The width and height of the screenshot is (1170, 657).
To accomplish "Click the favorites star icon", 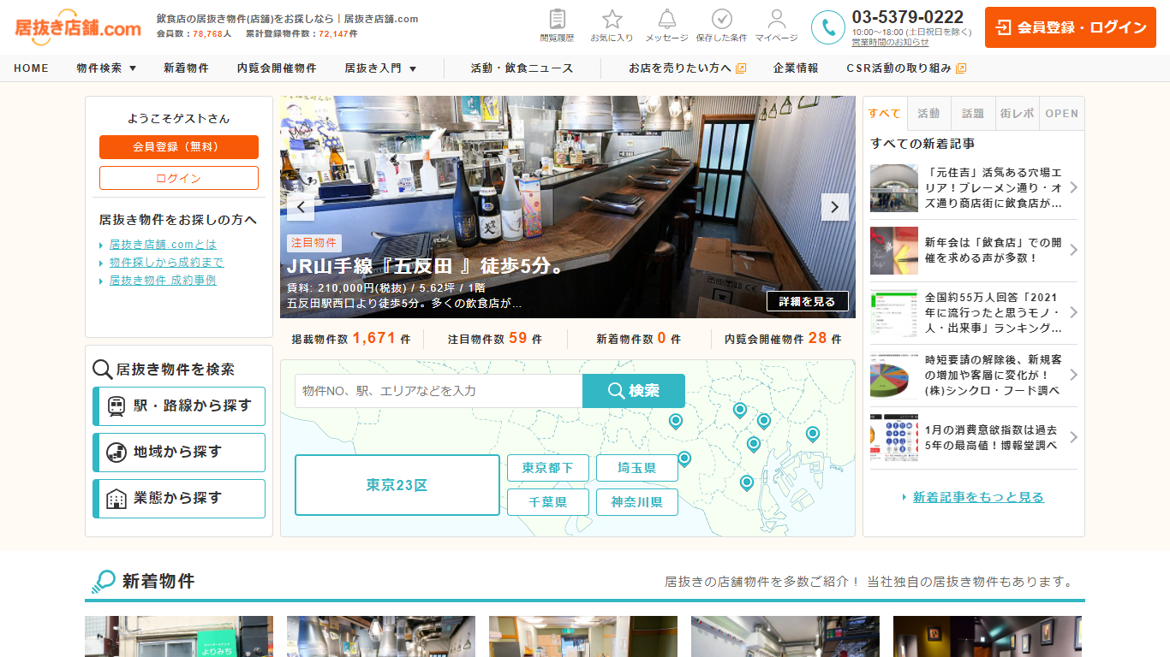I will click(x=612, y=20).
